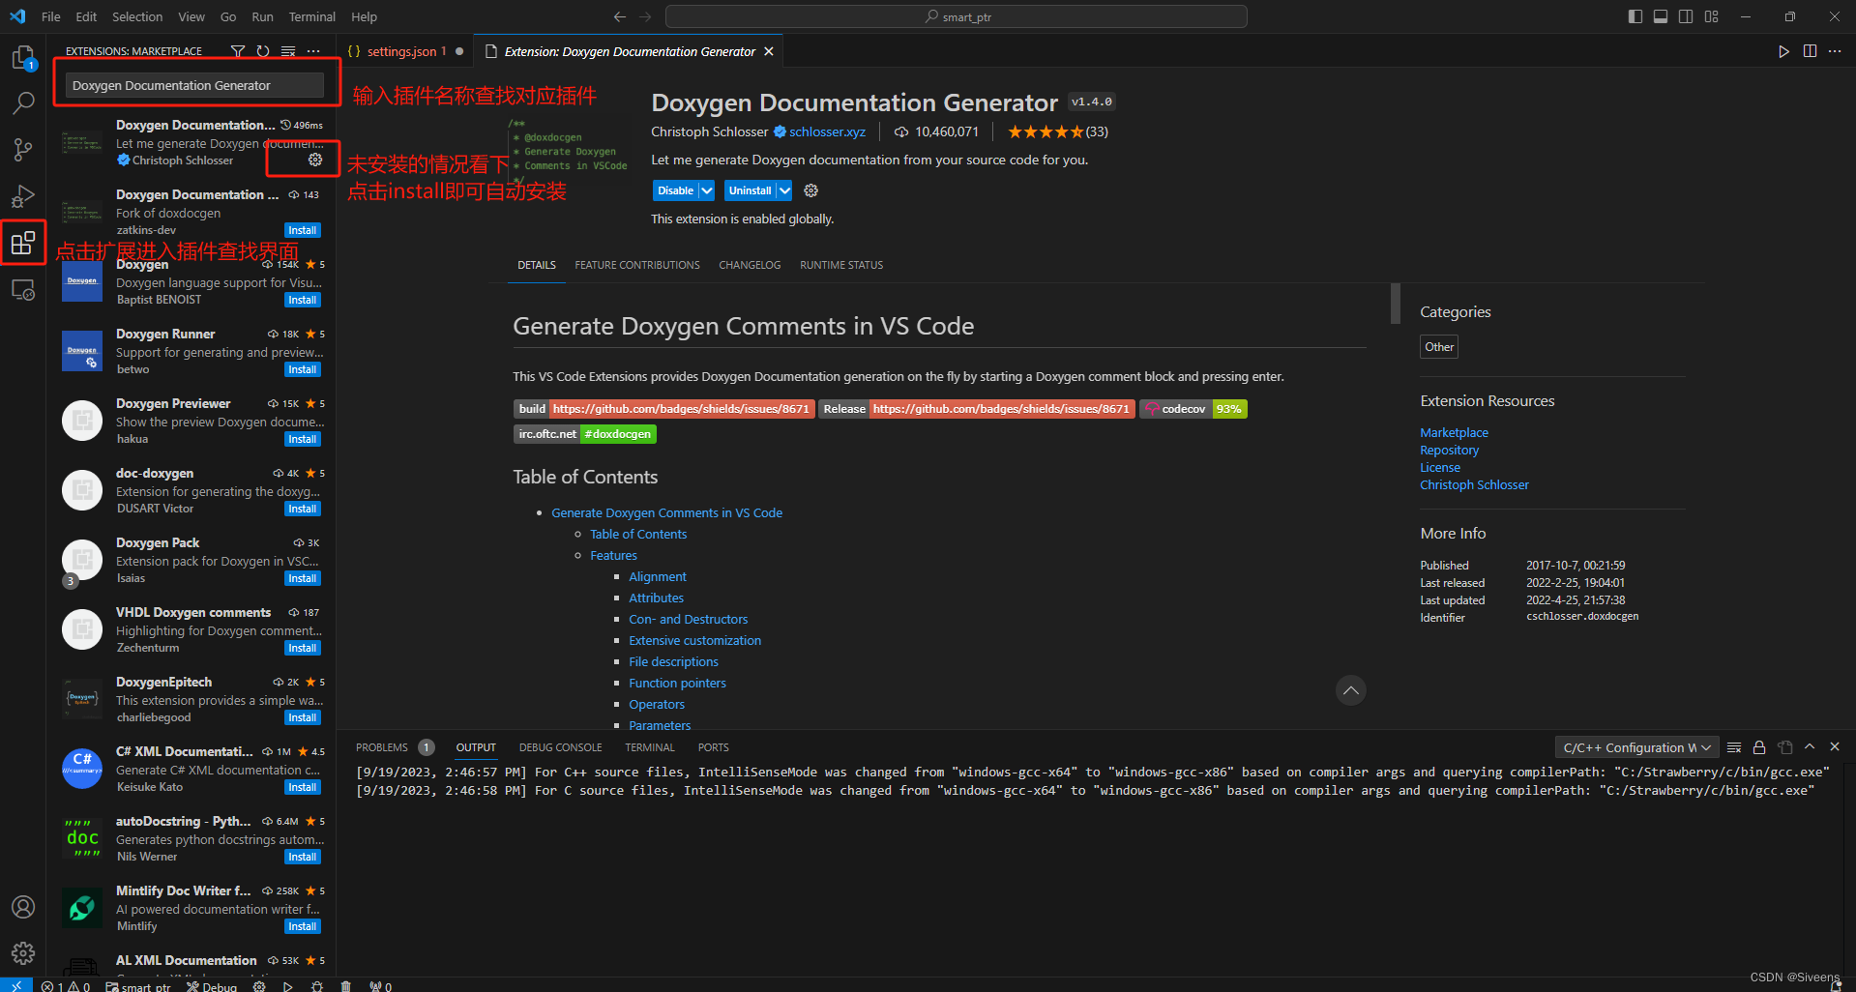Click the gear next to Uninstall button
The width and height of the screenshot is (1856, 992).
coord(811,190)
